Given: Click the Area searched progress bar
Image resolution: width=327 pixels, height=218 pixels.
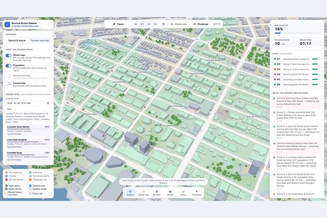Looking at the screenshot, I should click(297, 33).
